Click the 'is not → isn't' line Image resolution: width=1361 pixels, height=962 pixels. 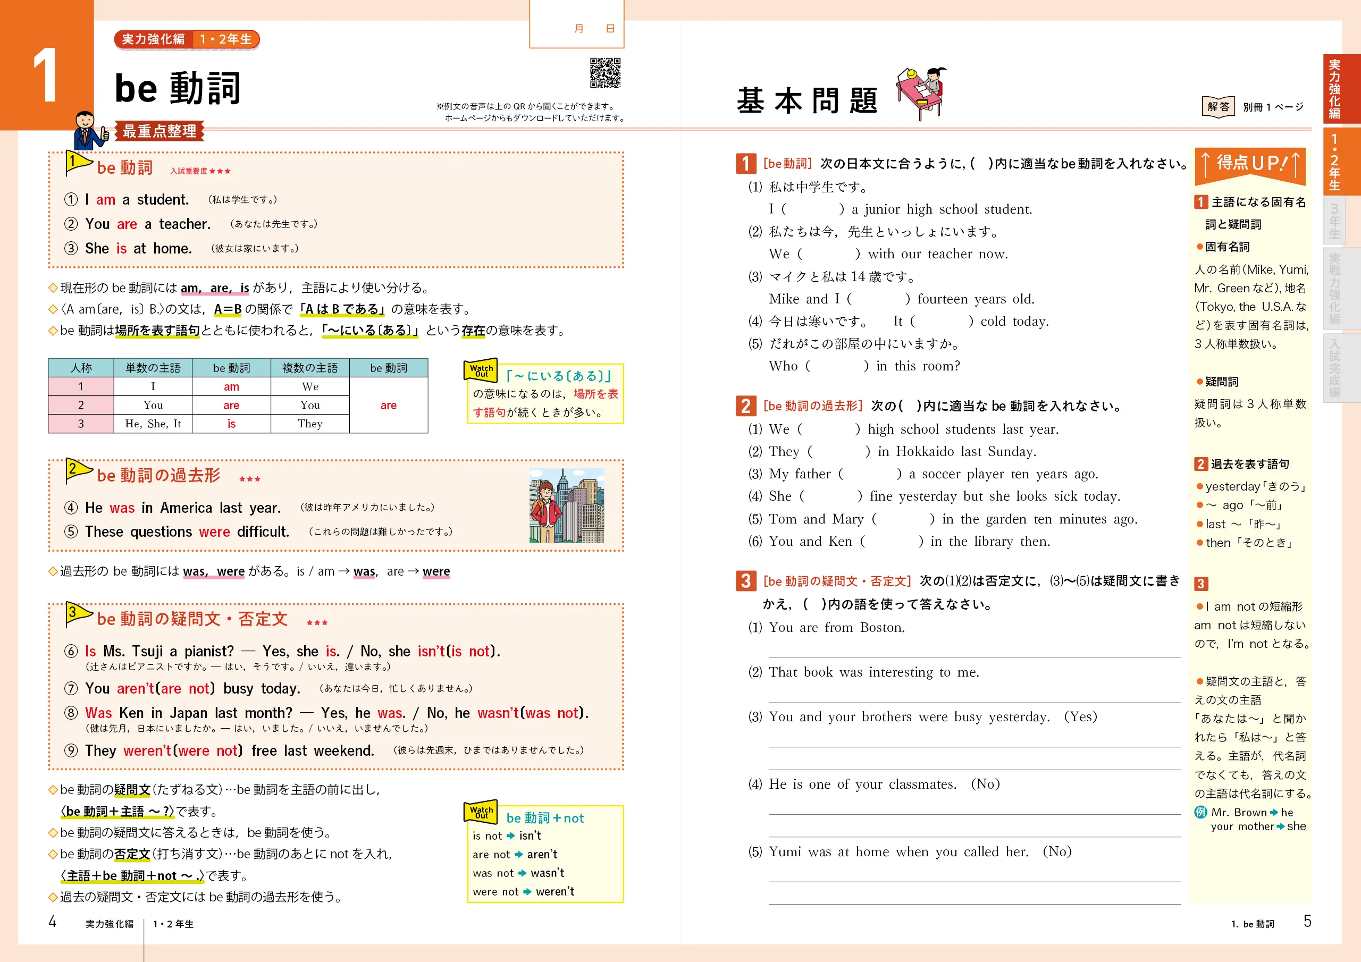(507, 836)
